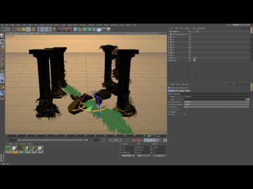The image size is (253, 189).
Task: Open File menu in main menu bar
Action: click(x=2, y=25)
